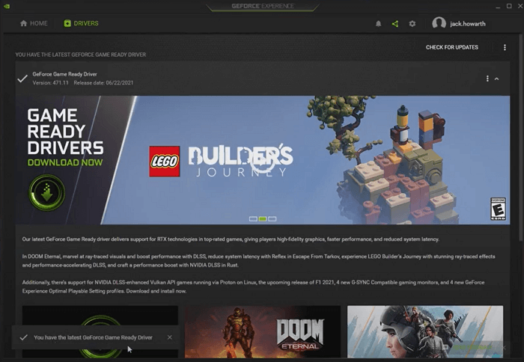Viewport: 524px width, 362px height.
Task: Open the notifications bell
Action: [x=378, y=24]
